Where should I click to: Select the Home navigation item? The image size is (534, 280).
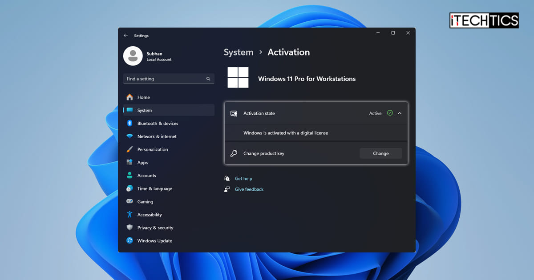[x=143, y=97]
